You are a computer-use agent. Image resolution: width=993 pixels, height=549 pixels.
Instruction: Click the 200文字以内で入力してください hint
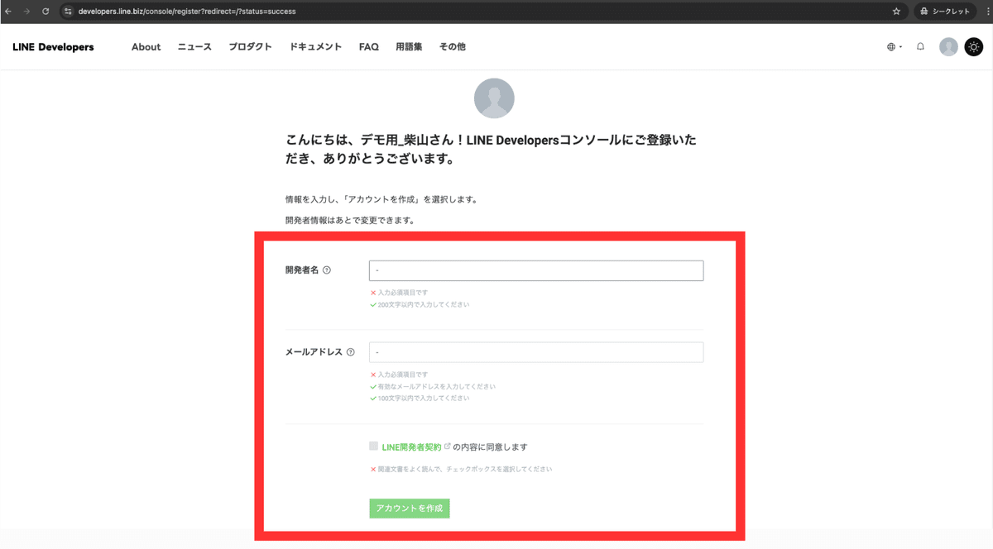click(x=424, y=304)
